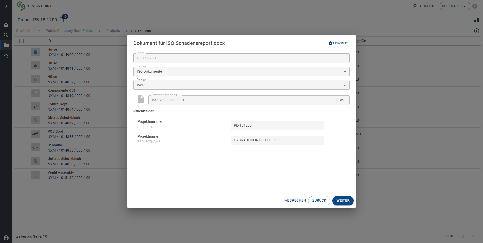Open thumbnail of Hülse NXM 1014857

[x=36, y=79]
